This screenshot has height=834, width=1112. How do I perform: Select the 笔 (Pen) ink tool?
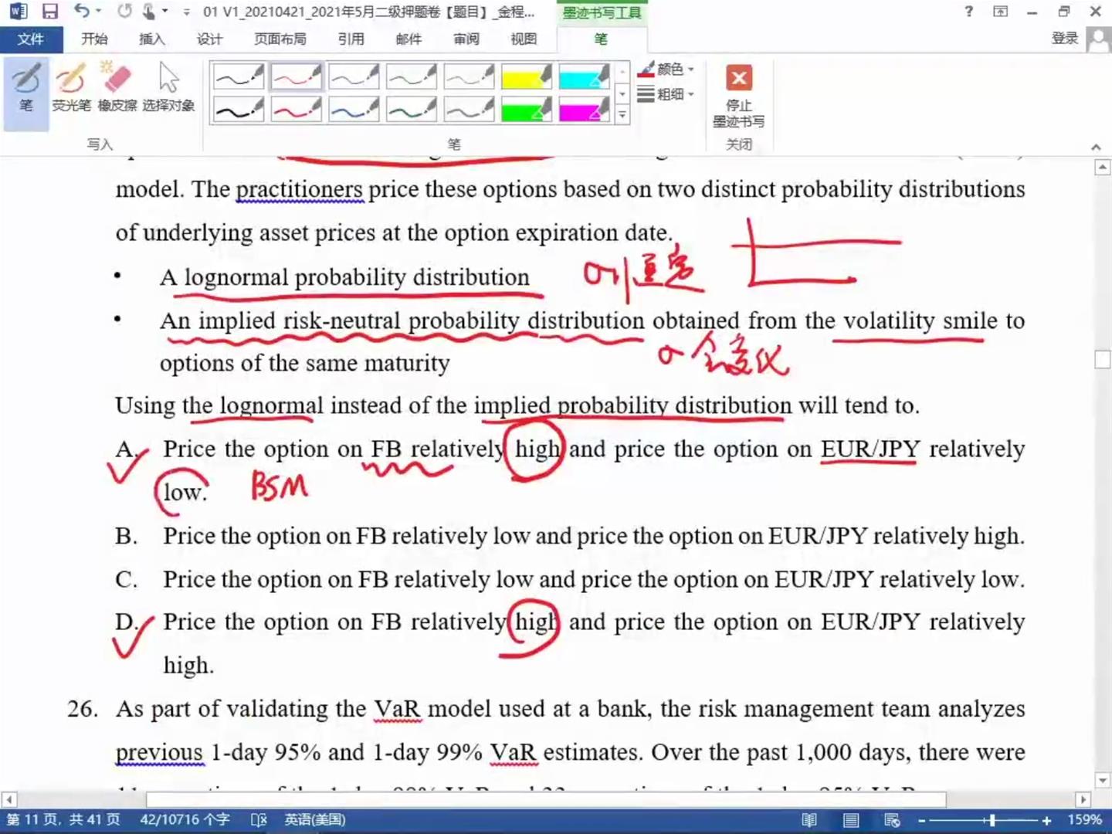pos(26,90)
